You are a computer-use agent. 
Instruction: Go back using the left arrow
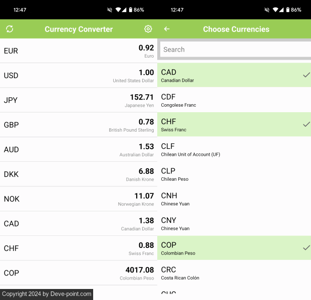tap(167, 29)
